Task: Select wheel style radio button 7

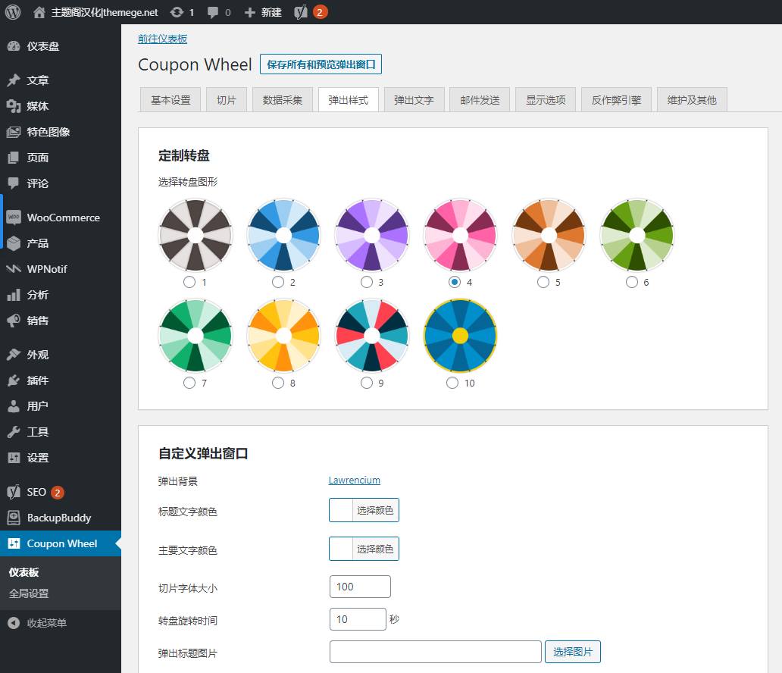Action: pyautogui.click(x=189, y=383)
